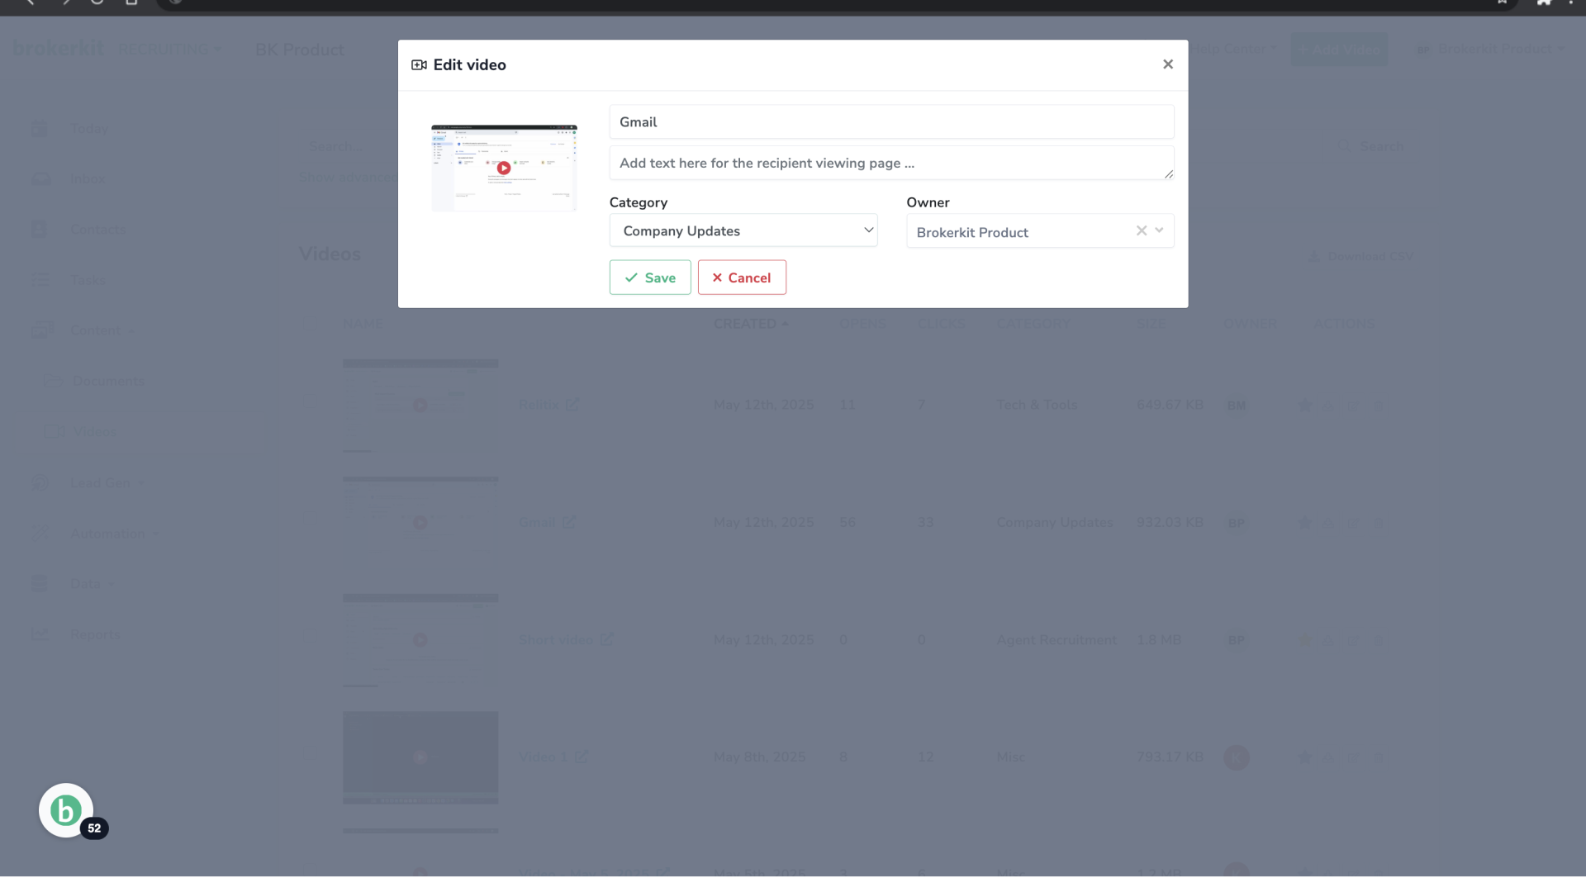Image resolution: width=1586 pixels, height=892 pixels.
Task: Click the Search button in videos page
Action: click(x=1370, y=145)
